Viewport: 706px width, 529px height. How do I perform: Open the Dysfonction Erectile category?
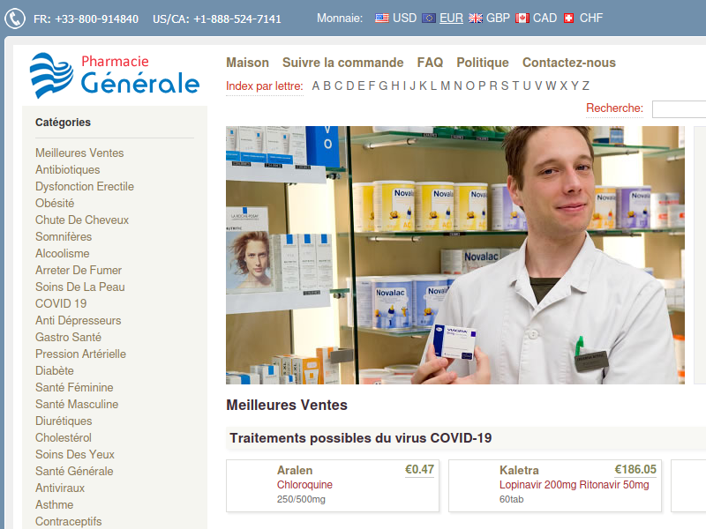84,186
